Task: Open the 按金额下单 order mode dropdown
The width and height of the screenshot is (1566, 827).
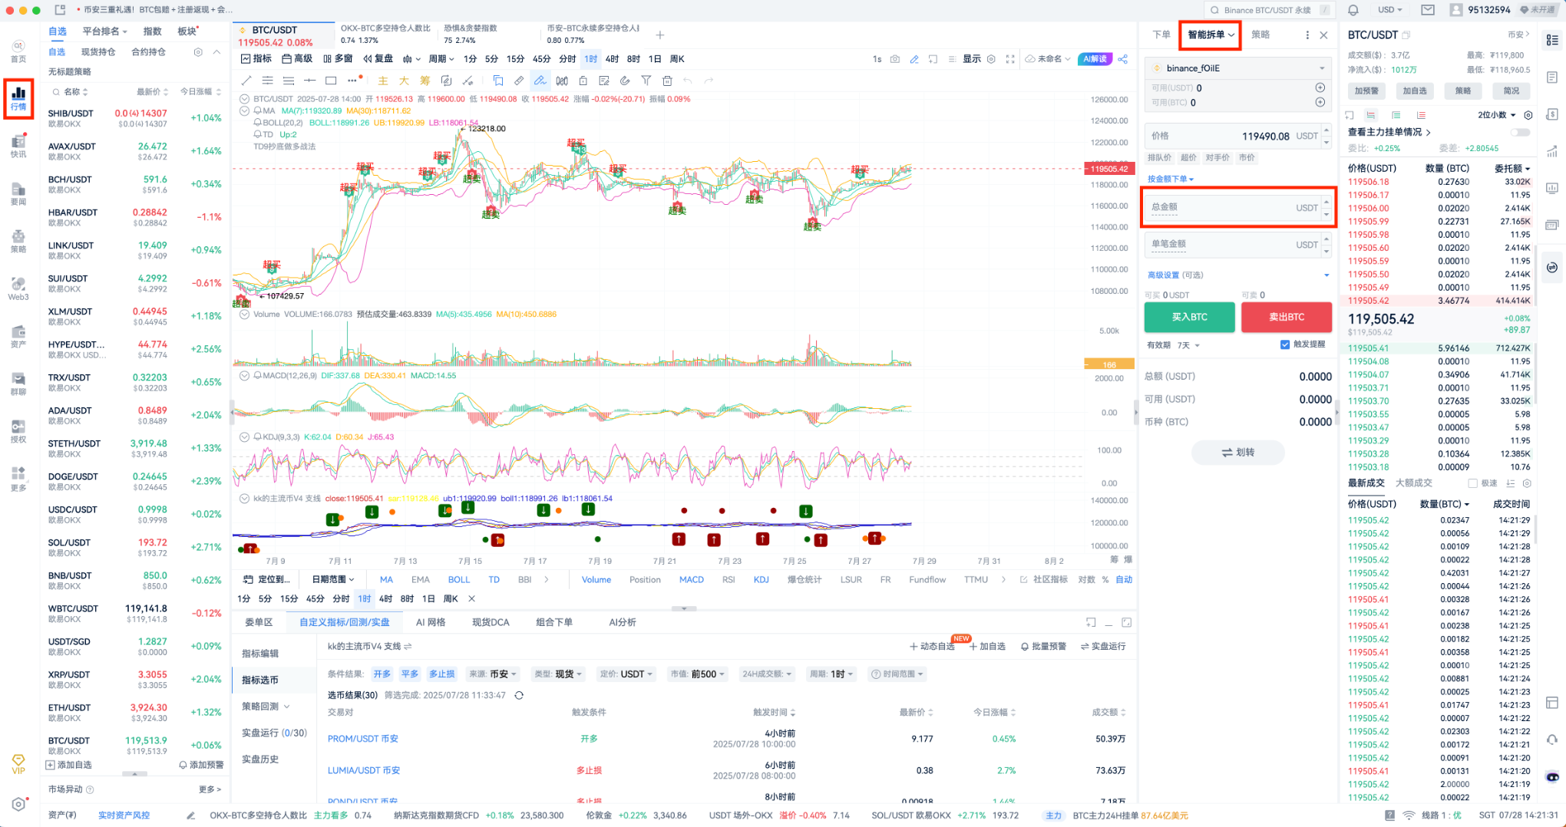Action: 1171,179
